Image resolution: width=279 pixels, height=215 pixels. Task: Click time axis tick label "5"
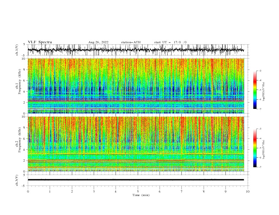[138, 191]
